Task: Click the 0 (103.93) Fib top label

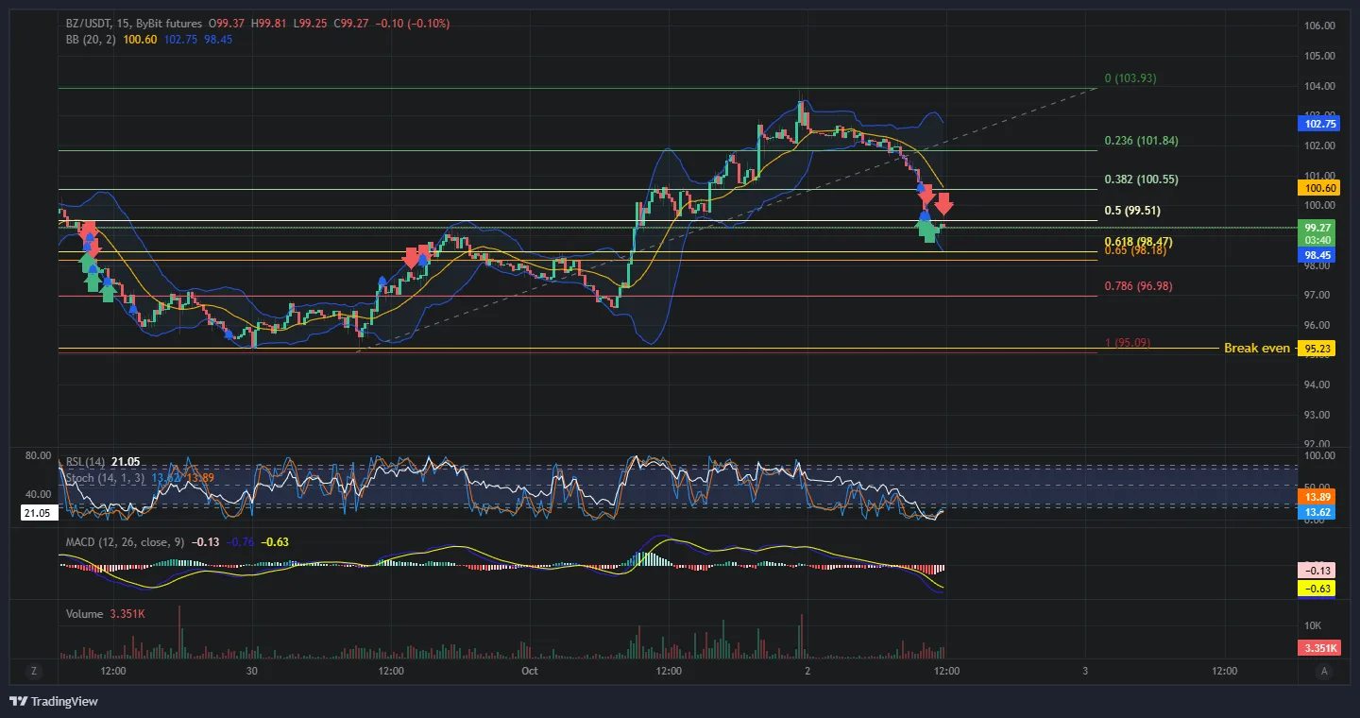Action: 1130,78
